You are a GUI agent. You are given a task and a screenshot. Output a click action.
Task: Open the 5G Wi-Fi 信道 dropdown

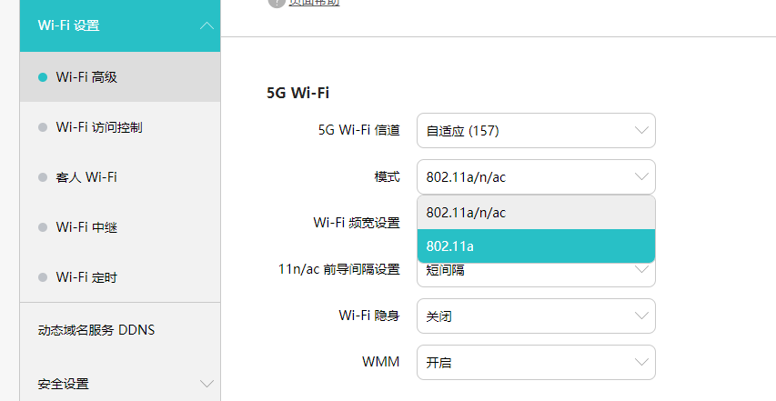535,131
